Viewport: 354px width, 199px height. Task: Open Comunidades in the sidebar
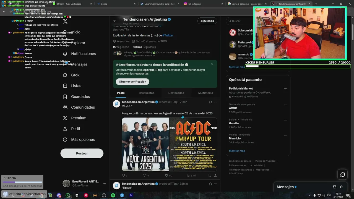[79, 107]
